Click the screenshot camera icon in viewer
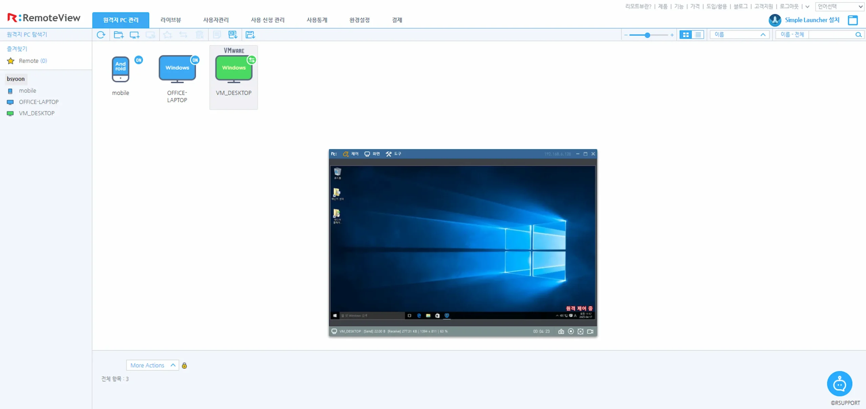Screen dimensions: 866x409 pyautogui.click(x=561, y=331)
